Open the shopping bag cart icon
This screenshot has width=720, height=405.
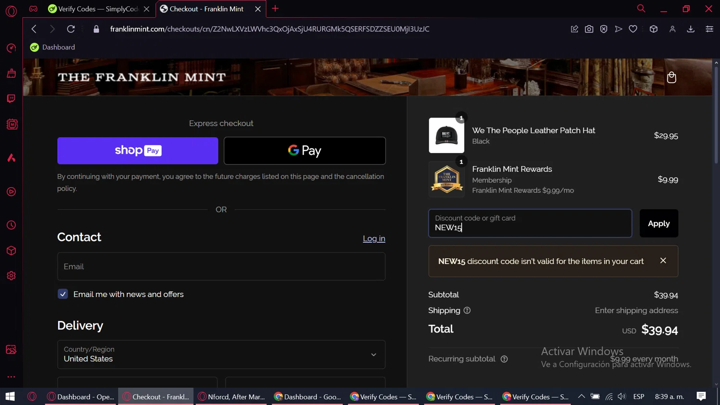[672, 77]
